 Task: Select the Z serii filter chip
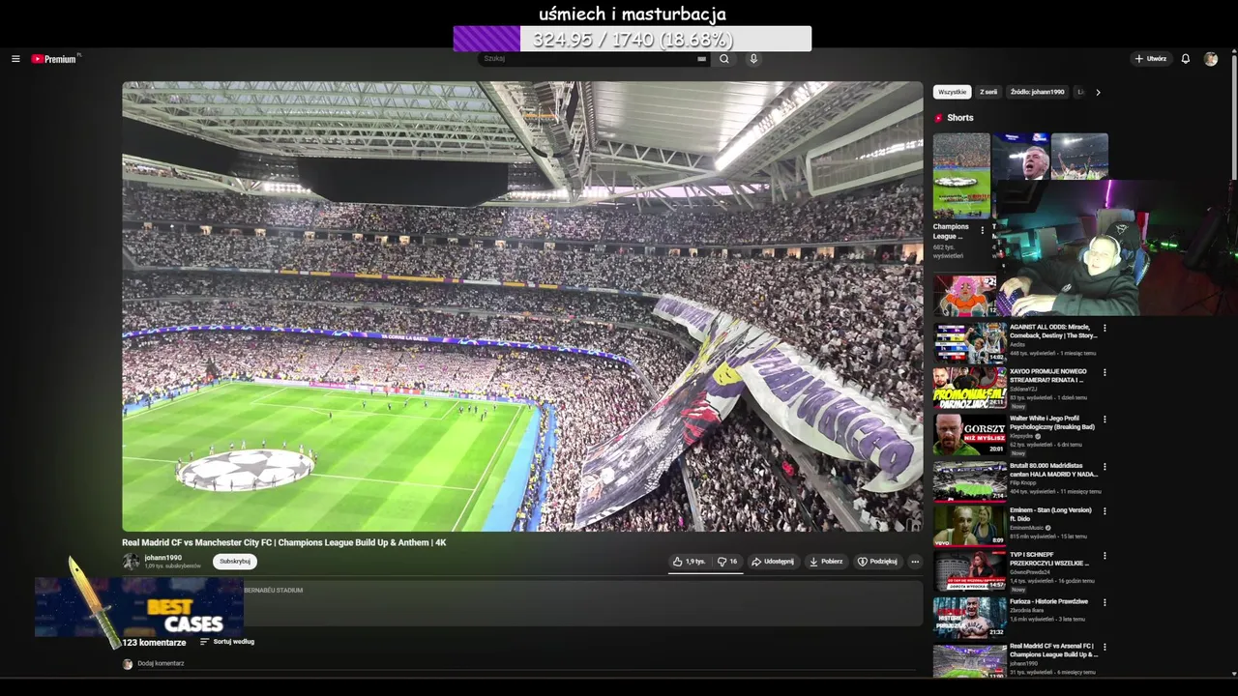pos(987,92)
